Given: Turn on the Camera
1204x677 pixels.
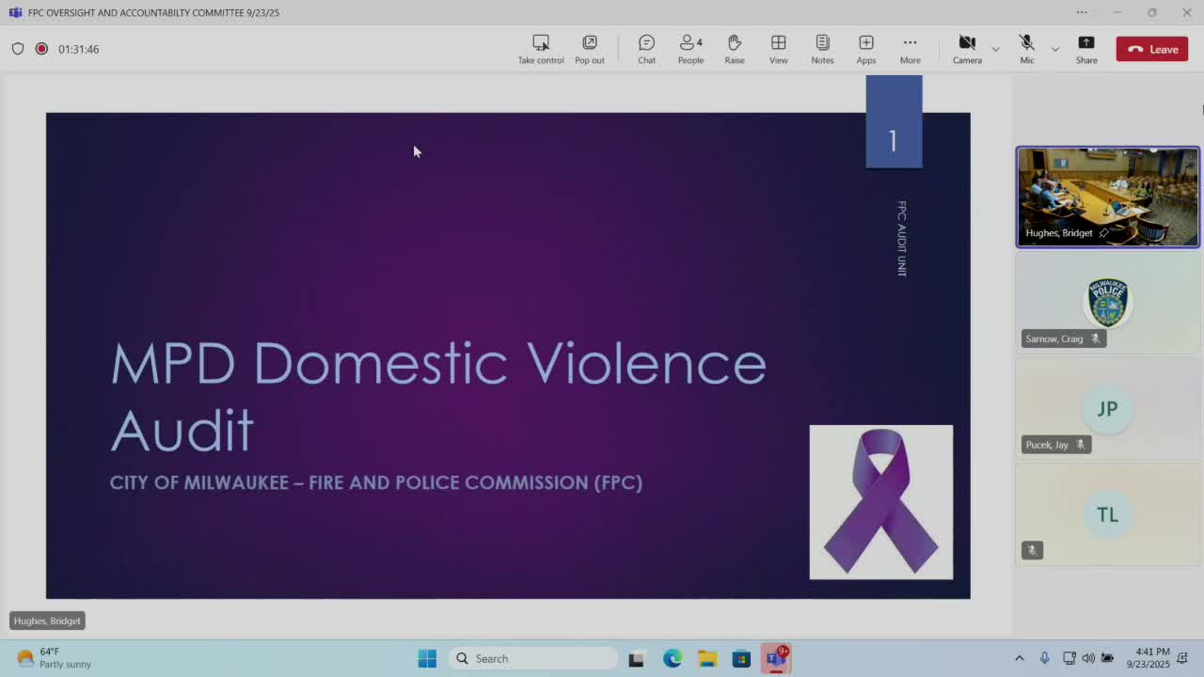Looking at the screenshot, I should 966,49.
